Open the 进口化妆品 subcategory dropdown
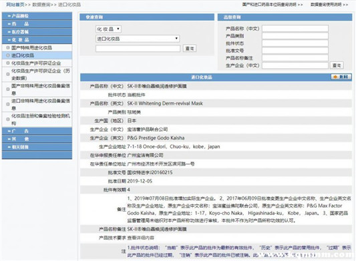This screenshot has width=356, height=261. pos(138,39)
